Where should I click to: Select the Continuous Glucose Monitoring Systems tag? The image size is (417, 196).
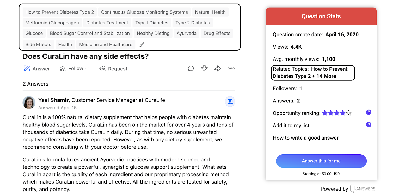tap(144, 12)
